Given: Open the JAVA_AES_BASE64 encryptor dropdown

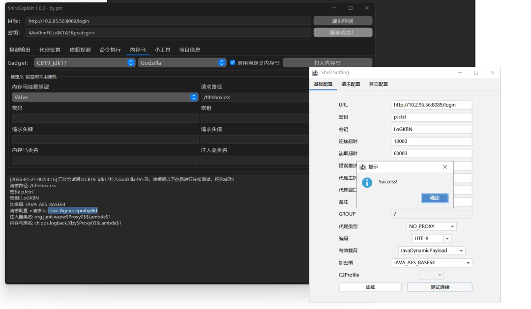Looking at the screenshot, I should point(432,263).
